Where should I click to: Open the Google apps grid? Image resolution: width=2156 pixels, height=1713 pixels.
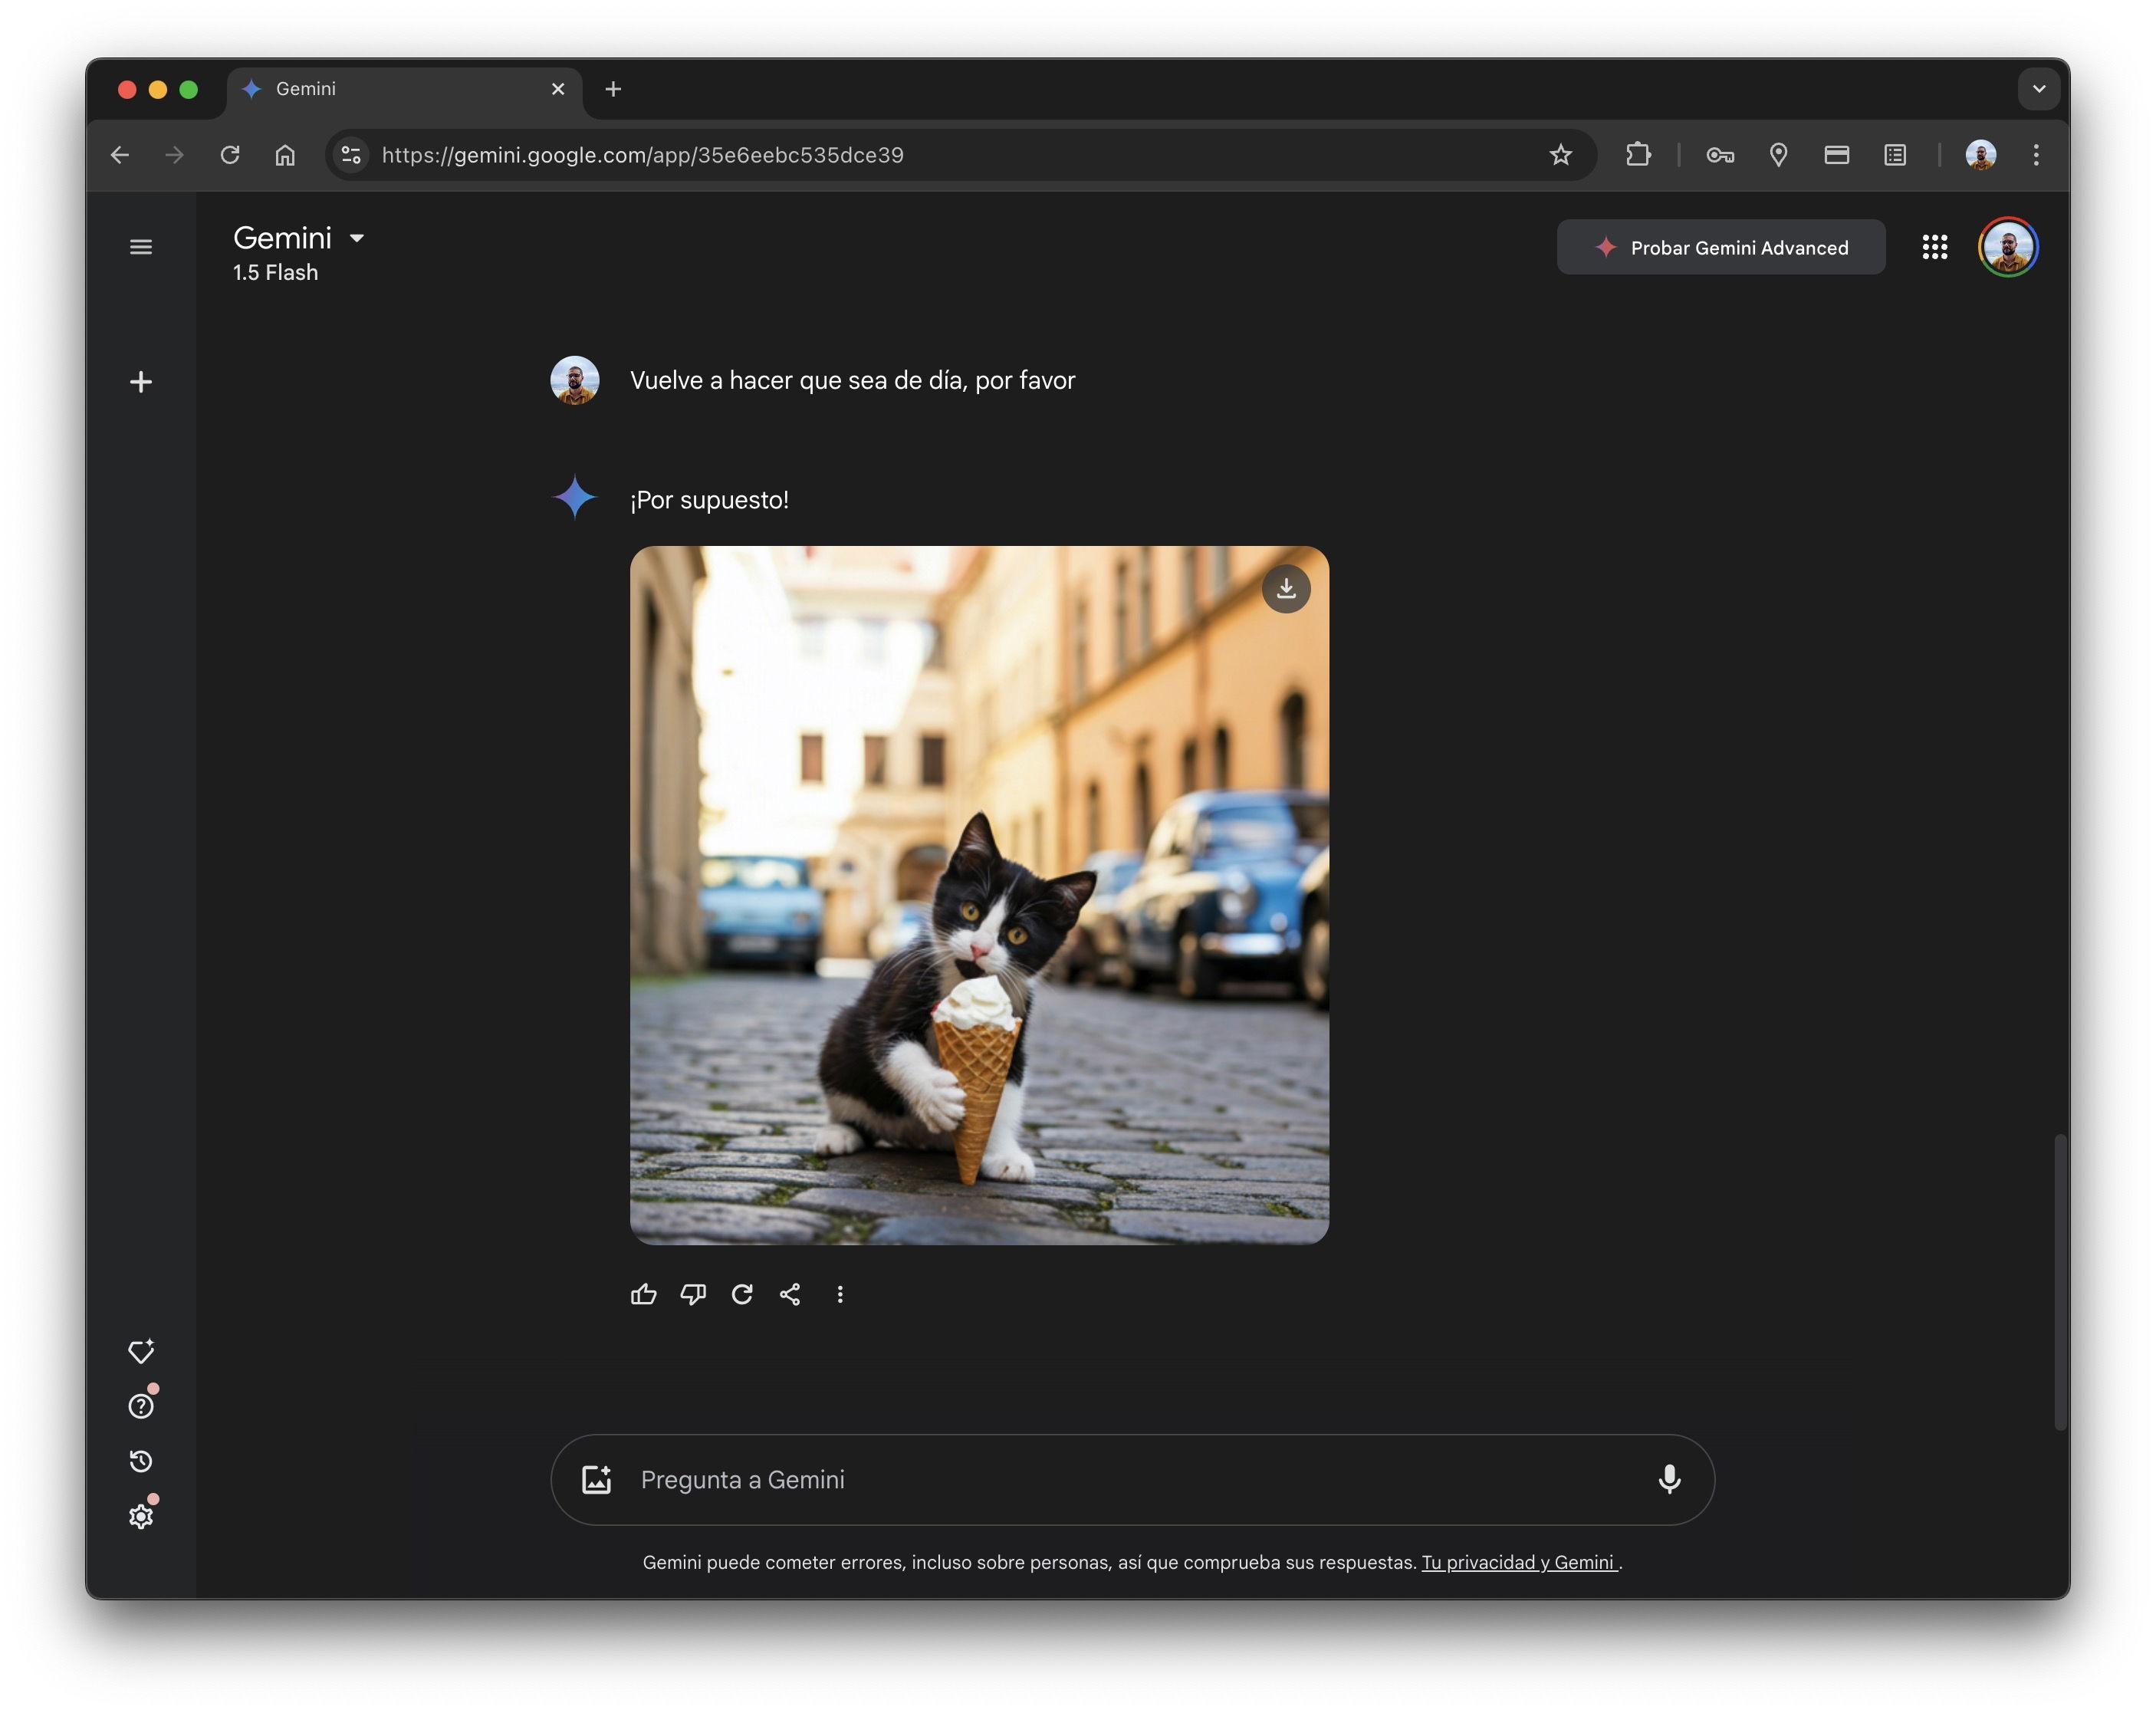tap(1934, 247)
